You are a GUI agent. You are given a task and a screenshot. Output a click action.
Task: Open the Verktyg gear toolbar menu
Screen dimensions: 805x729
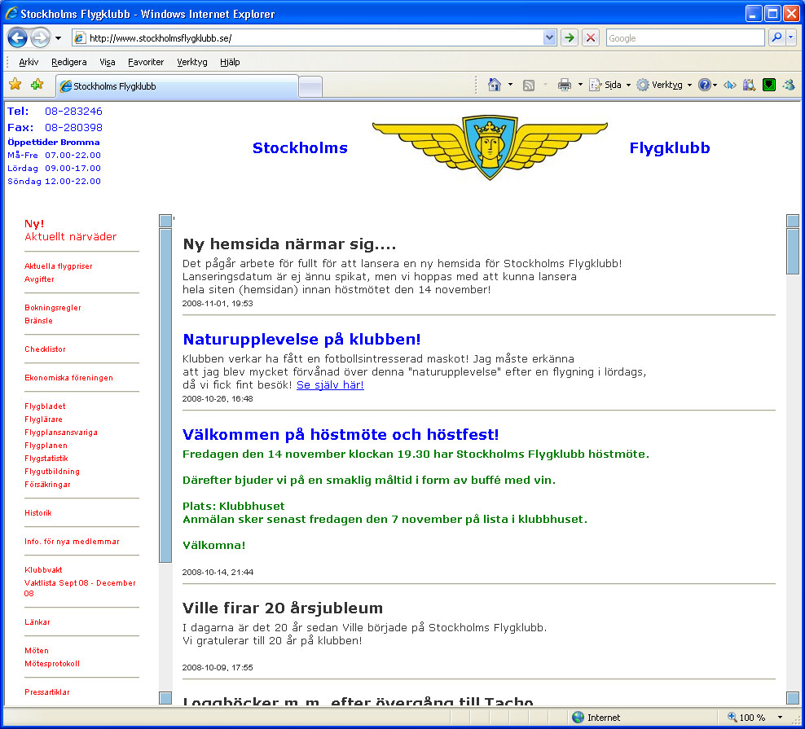[x=664, y=85]
